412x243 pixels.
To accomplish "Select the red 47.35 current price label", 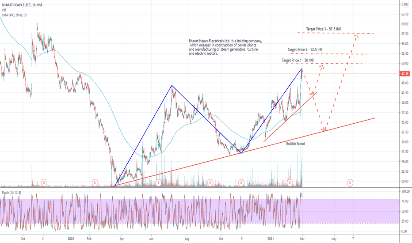I will 404,74.
